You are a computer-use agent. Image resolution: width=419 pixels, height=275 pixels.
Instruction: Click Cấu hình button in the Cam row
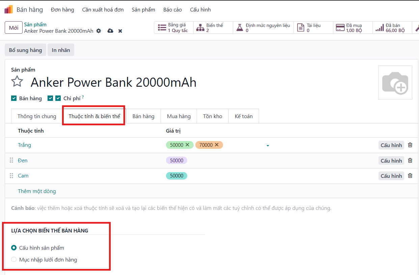(x=391, y=176)
